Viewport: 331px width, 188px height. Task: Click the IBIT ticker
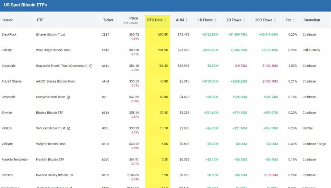pos(106,35)
